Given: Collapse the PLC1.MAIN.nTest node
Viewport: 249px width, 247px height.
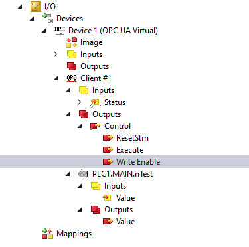Looking at the screenshot, I should [x=68, y=174].
